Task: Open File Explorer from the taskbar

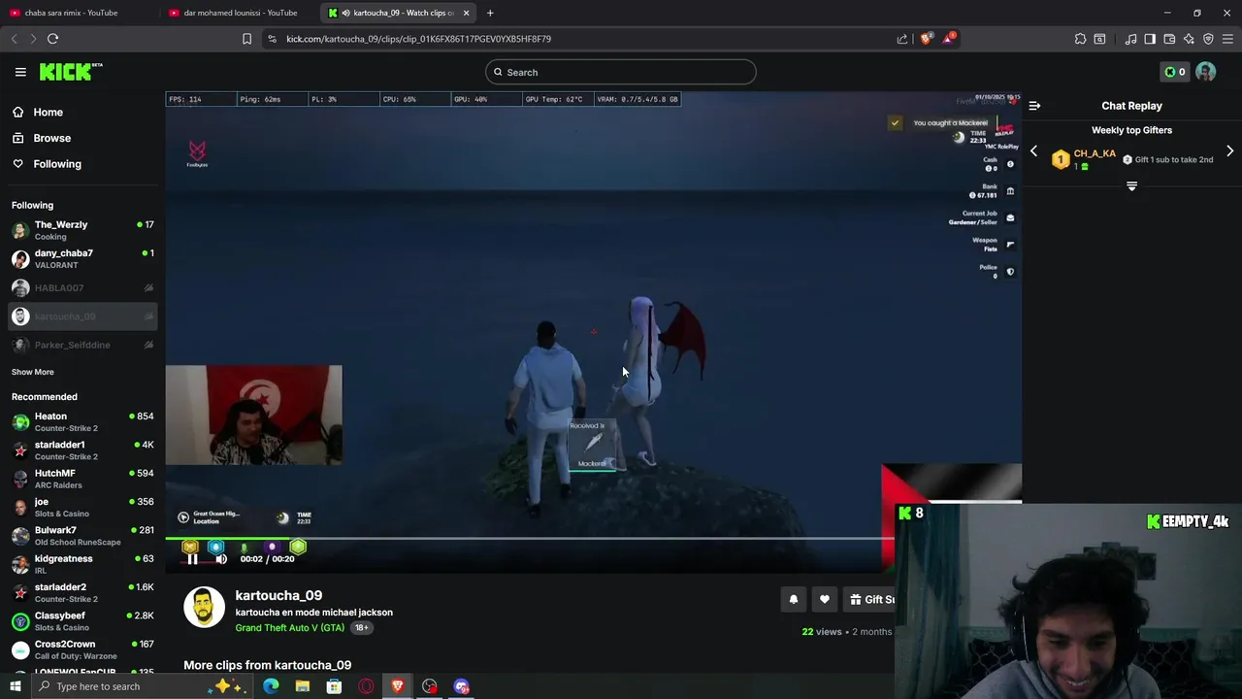Action: coord(303,686)
